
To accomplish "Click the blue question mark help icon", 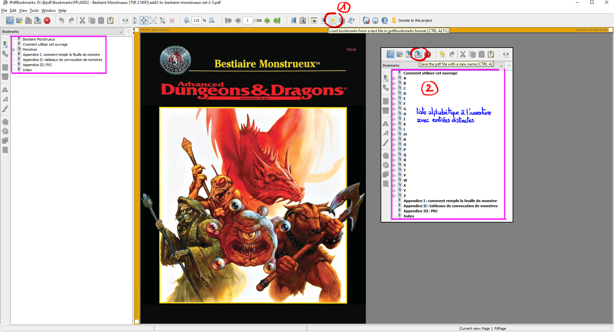I will point(385,20).
